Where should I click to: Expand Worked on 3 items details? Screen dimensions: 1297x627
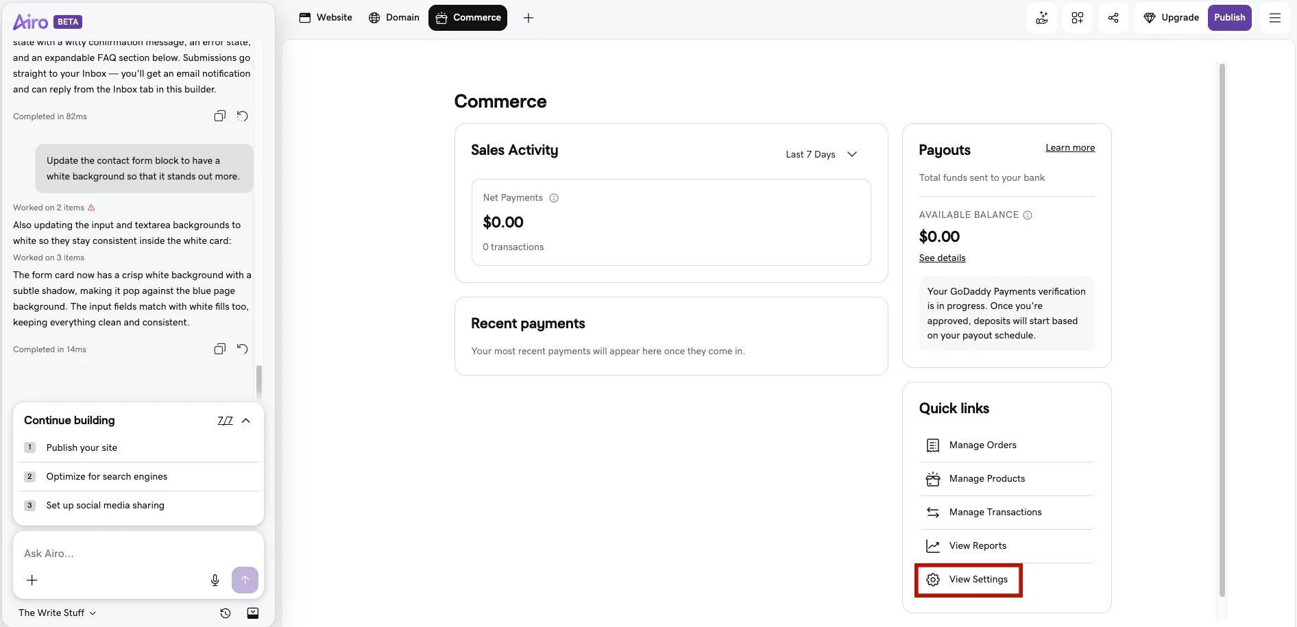click(49, 258)
